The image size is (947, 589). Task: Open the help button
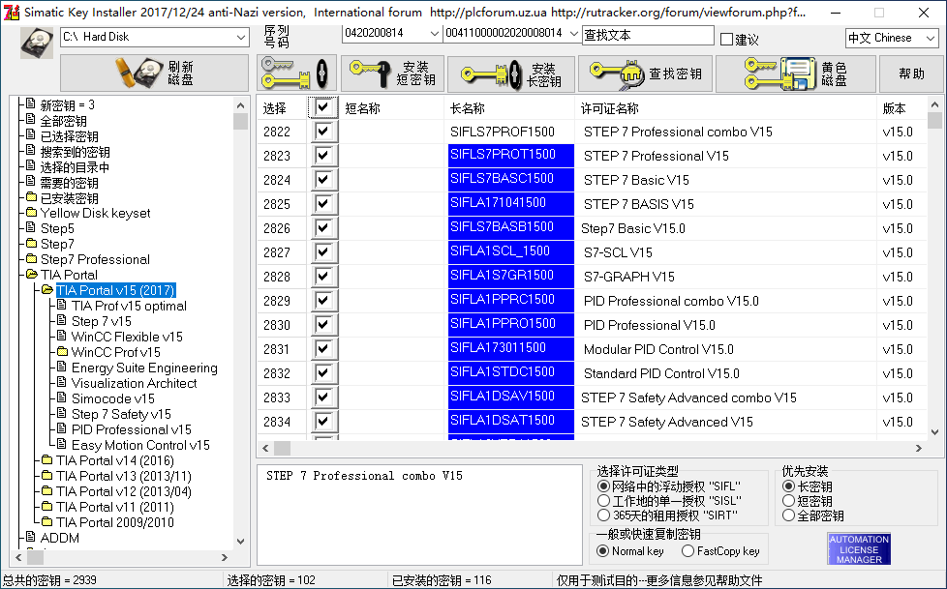[911, 74]
